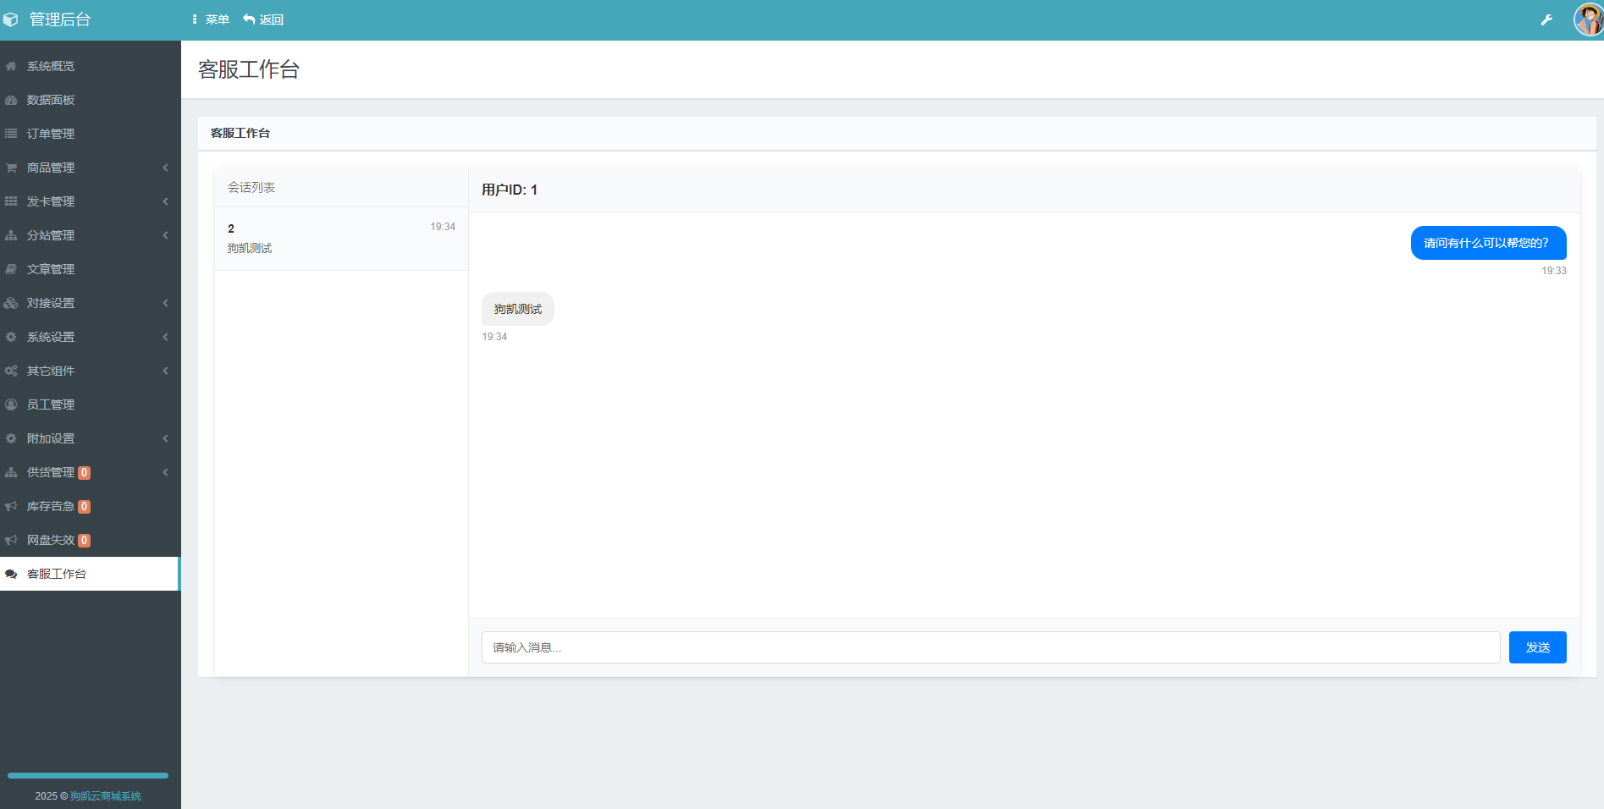Image resolution: width=1604 pixels, height=809 pixels.
Task: Expand the 商品管理 submenu arrow
Action: point(165,168)
